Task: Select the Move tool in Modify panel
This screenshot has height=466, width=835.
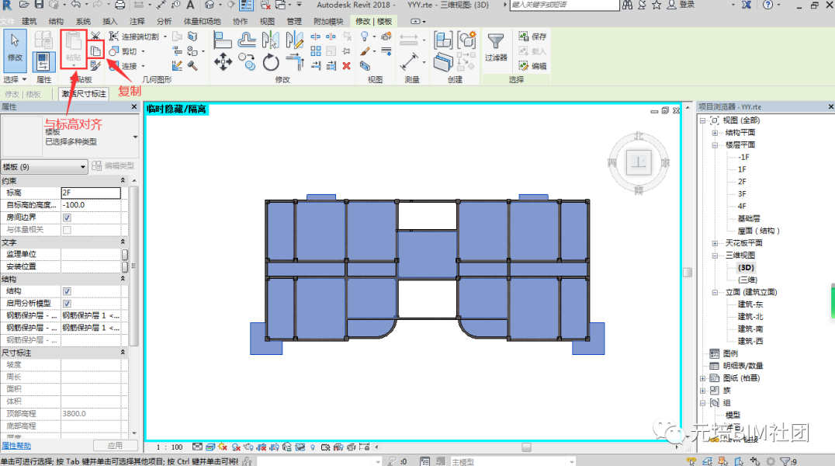Action: click(x=223, y=62)
